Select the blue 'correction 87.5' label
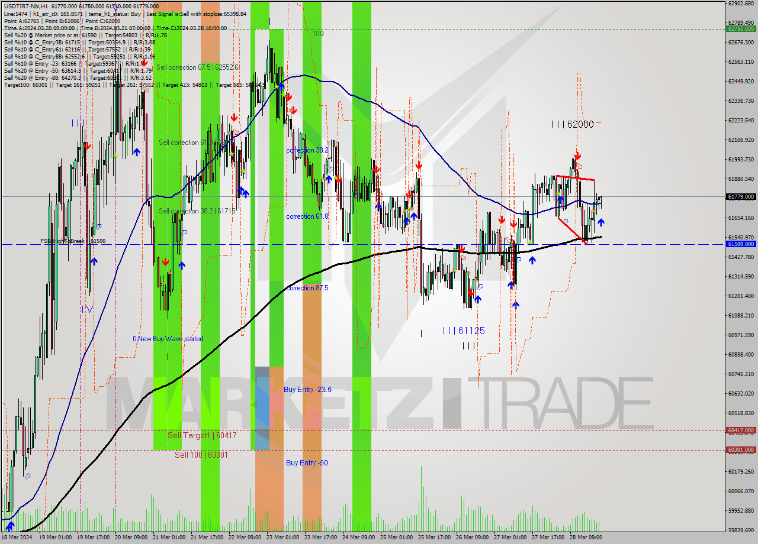Viewport: 758px width, 544px height. (x=307, y=288)
